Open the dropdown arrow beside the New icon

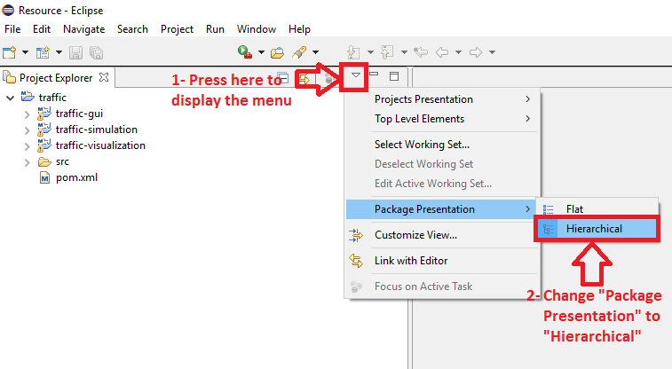click(x=25, y=52)
